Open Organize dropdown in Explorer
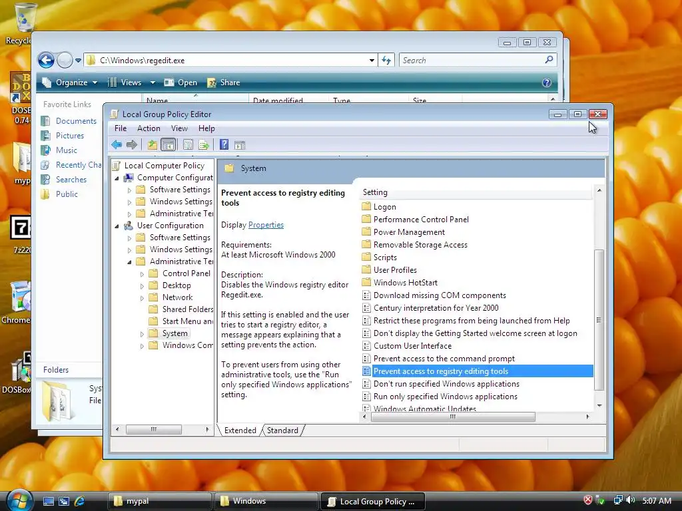Screen dimensions: 682x511 (x=69, y=83)
